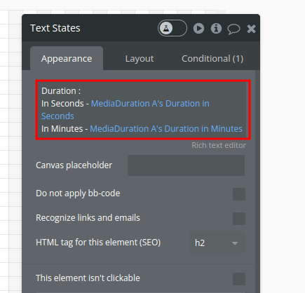This screenshot has height=293, width=305.
Task: Close the Text States property editor
Action: tap(251, 29)
